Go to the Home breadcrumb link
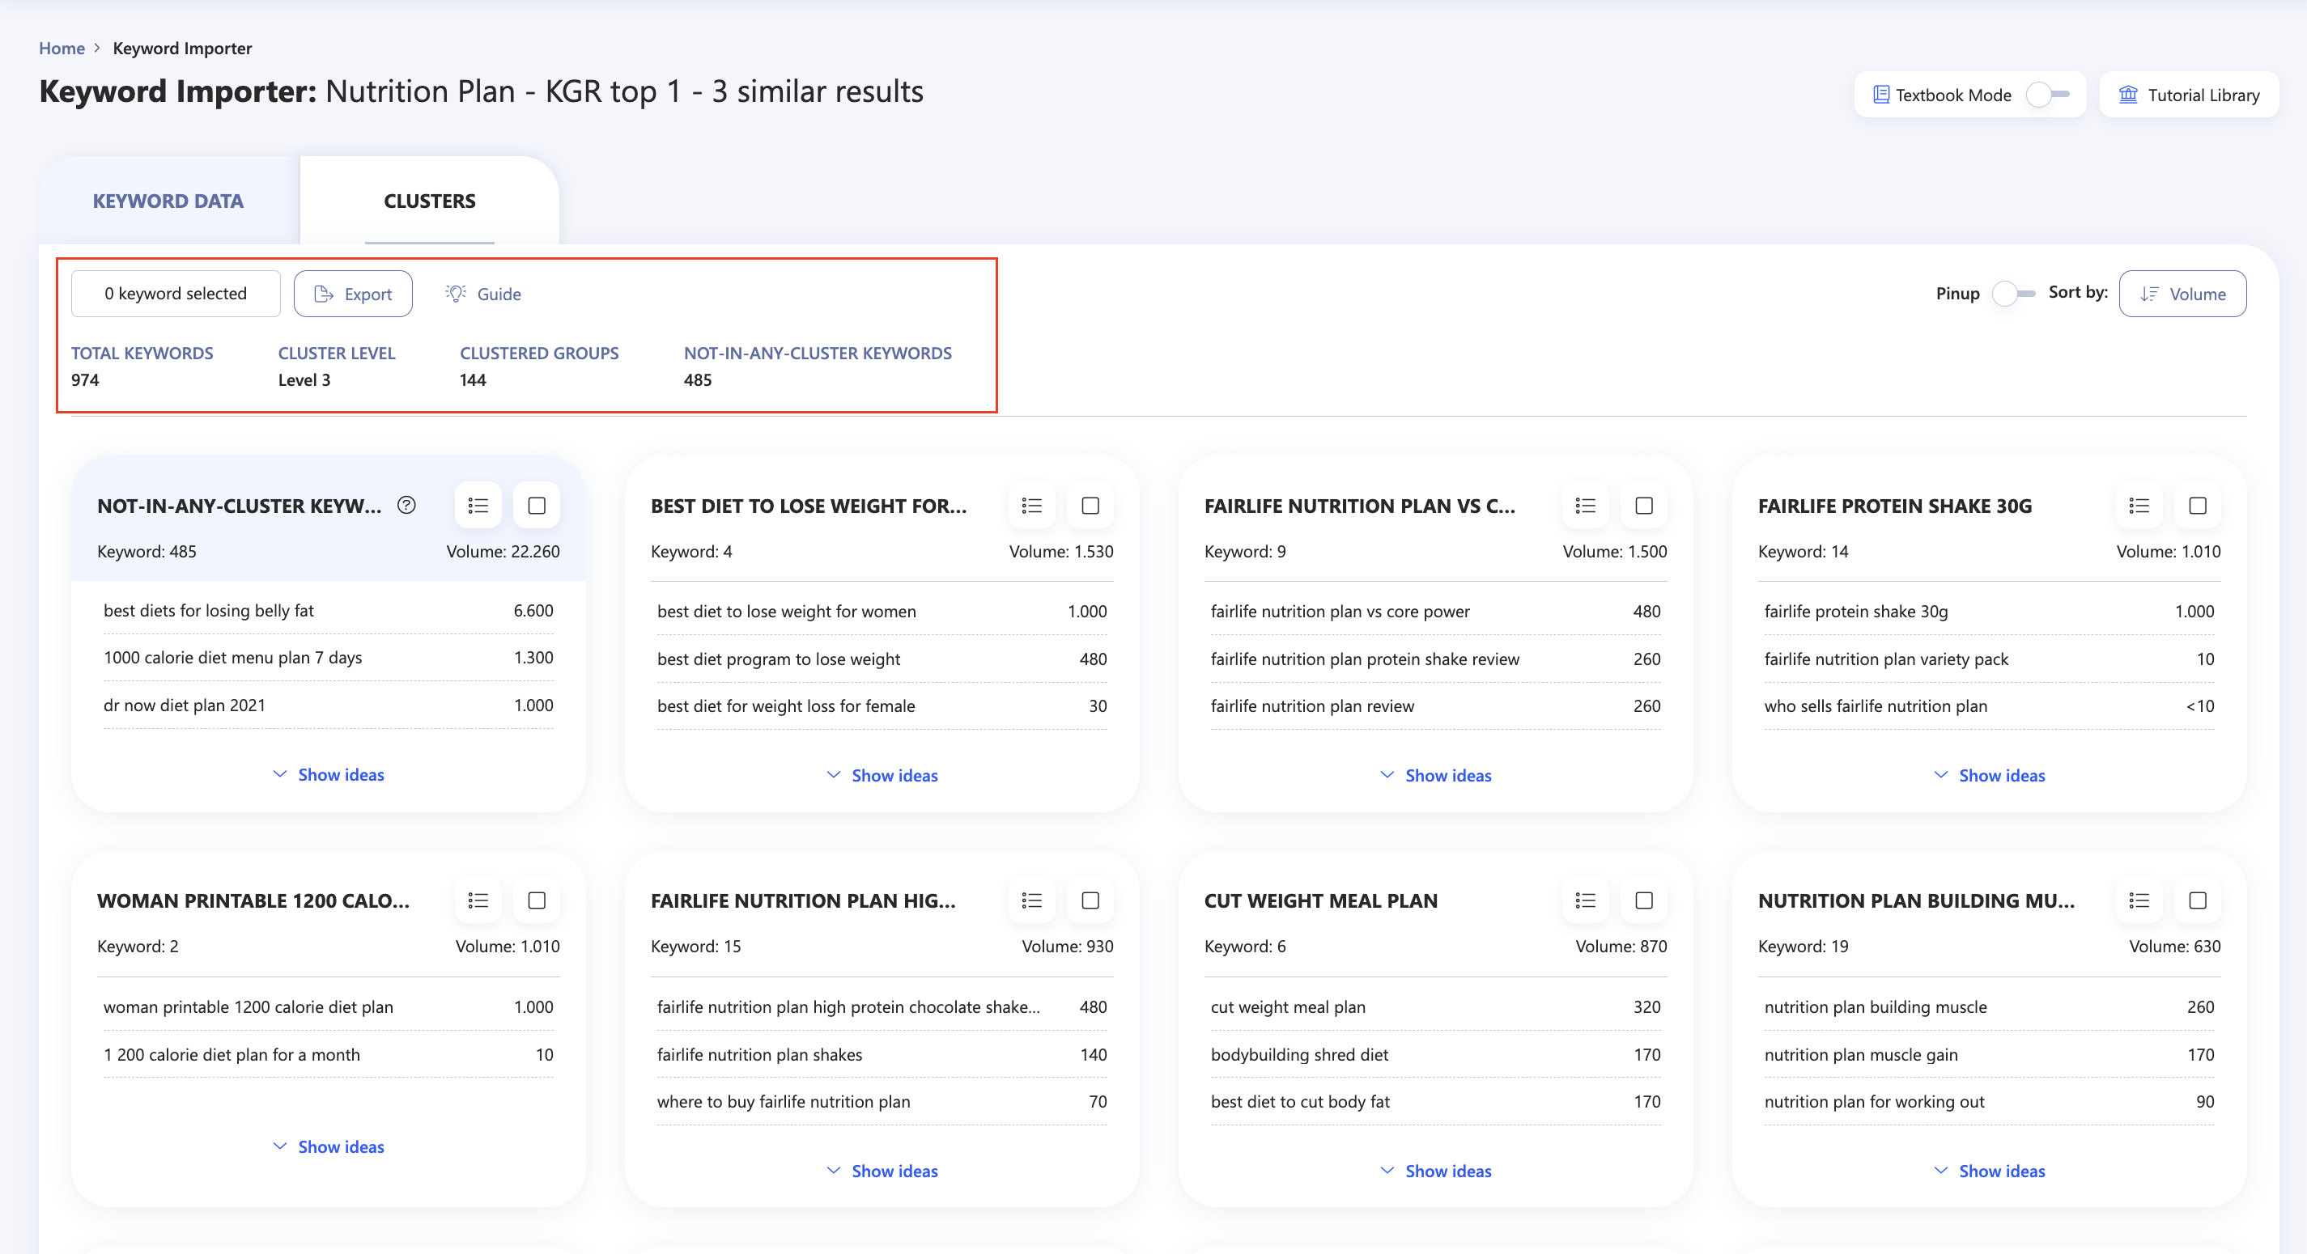The image size is (2307, 1254). coord(61,49)
